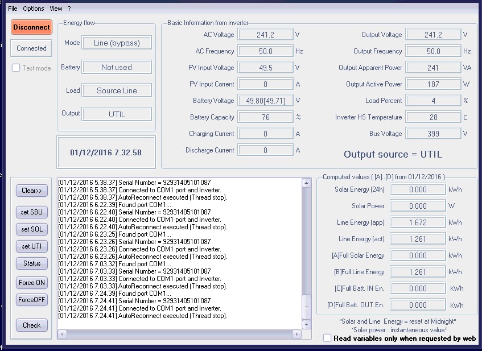
Task: Click the Force ON button
Action: [32, 283]
